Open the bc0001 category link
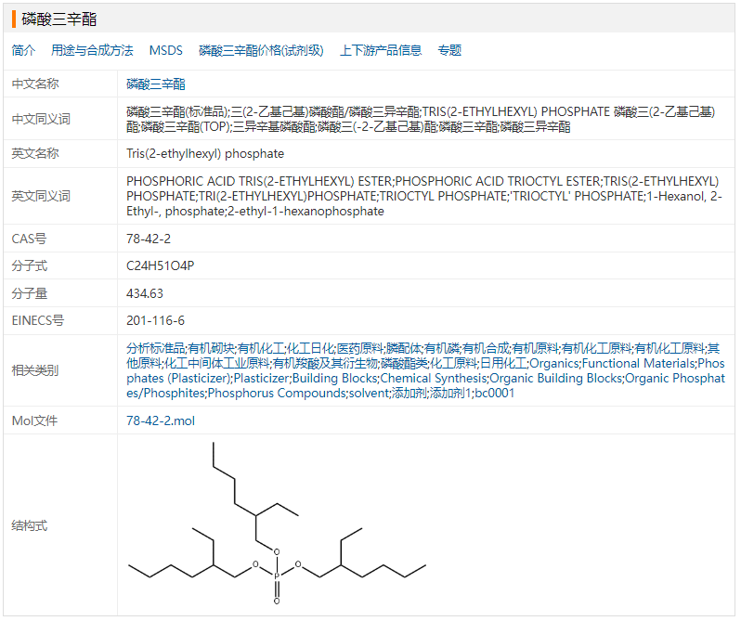 494,393
